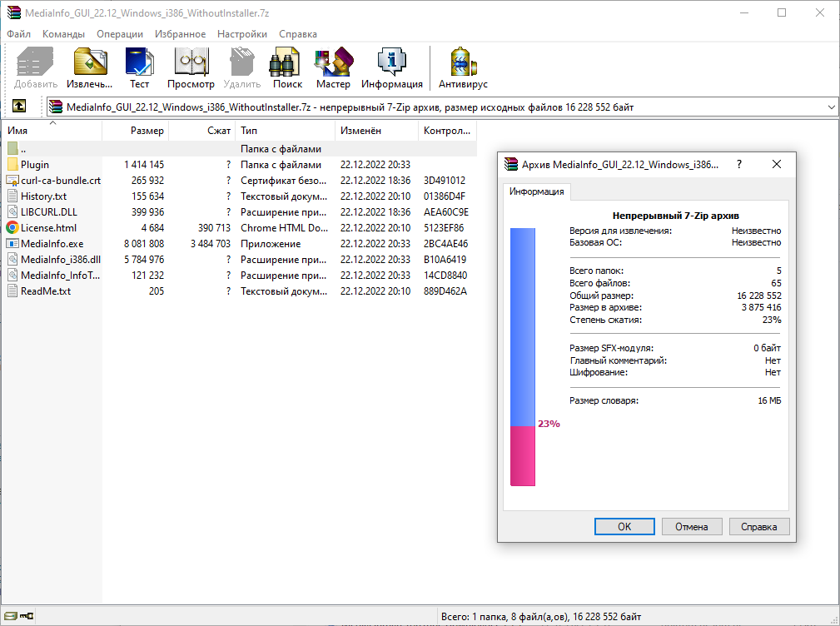Click the ReadMe.txt file icon
The image size is (840, 626).
[12, 291]
